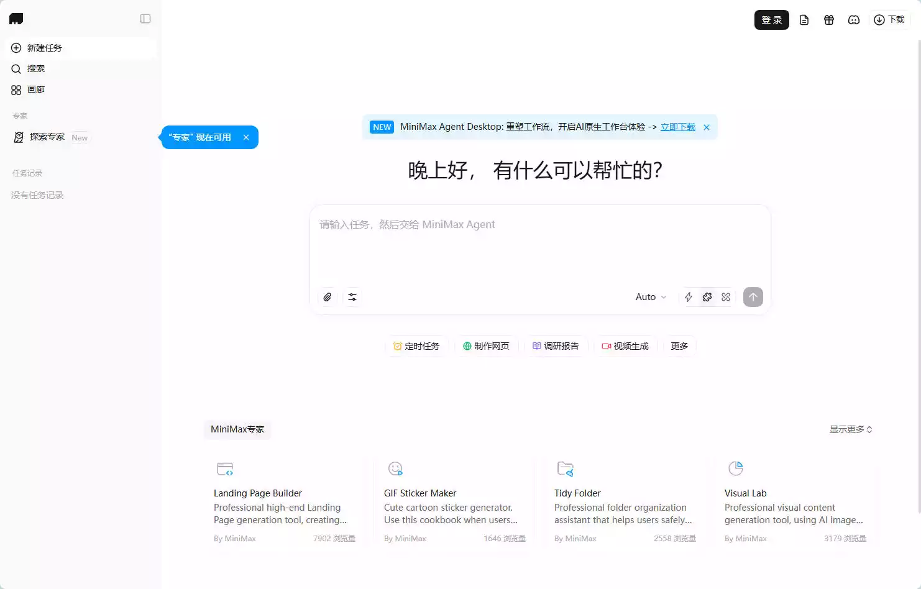Show more quick actions with 更多
The height and width of the screenshot is (589, 921).
(679, 346)
